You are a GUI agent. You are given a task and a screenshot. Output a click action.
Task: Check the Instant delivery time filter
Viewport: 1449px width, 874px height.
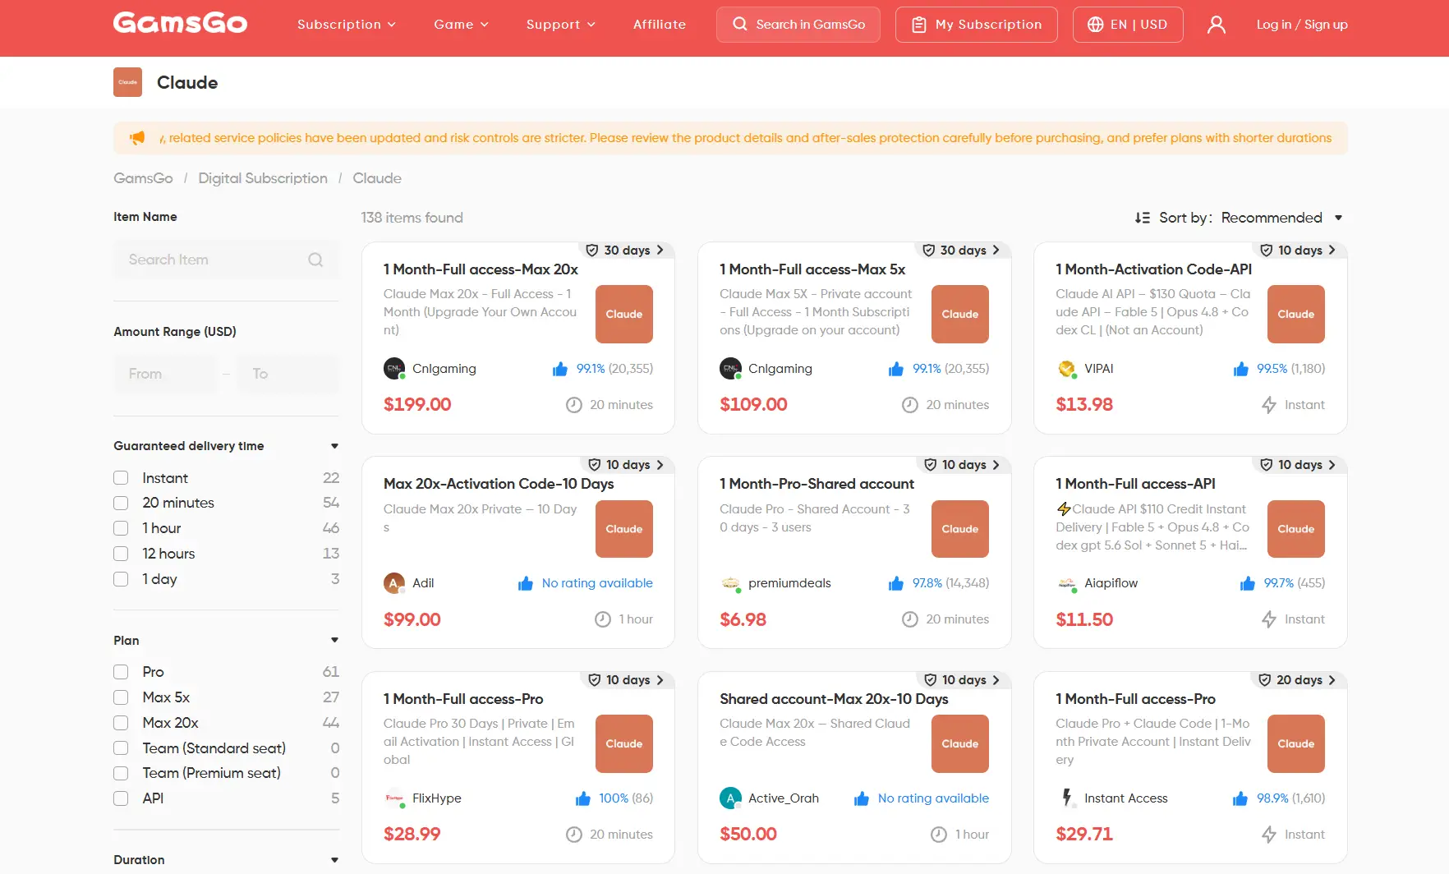121,478
